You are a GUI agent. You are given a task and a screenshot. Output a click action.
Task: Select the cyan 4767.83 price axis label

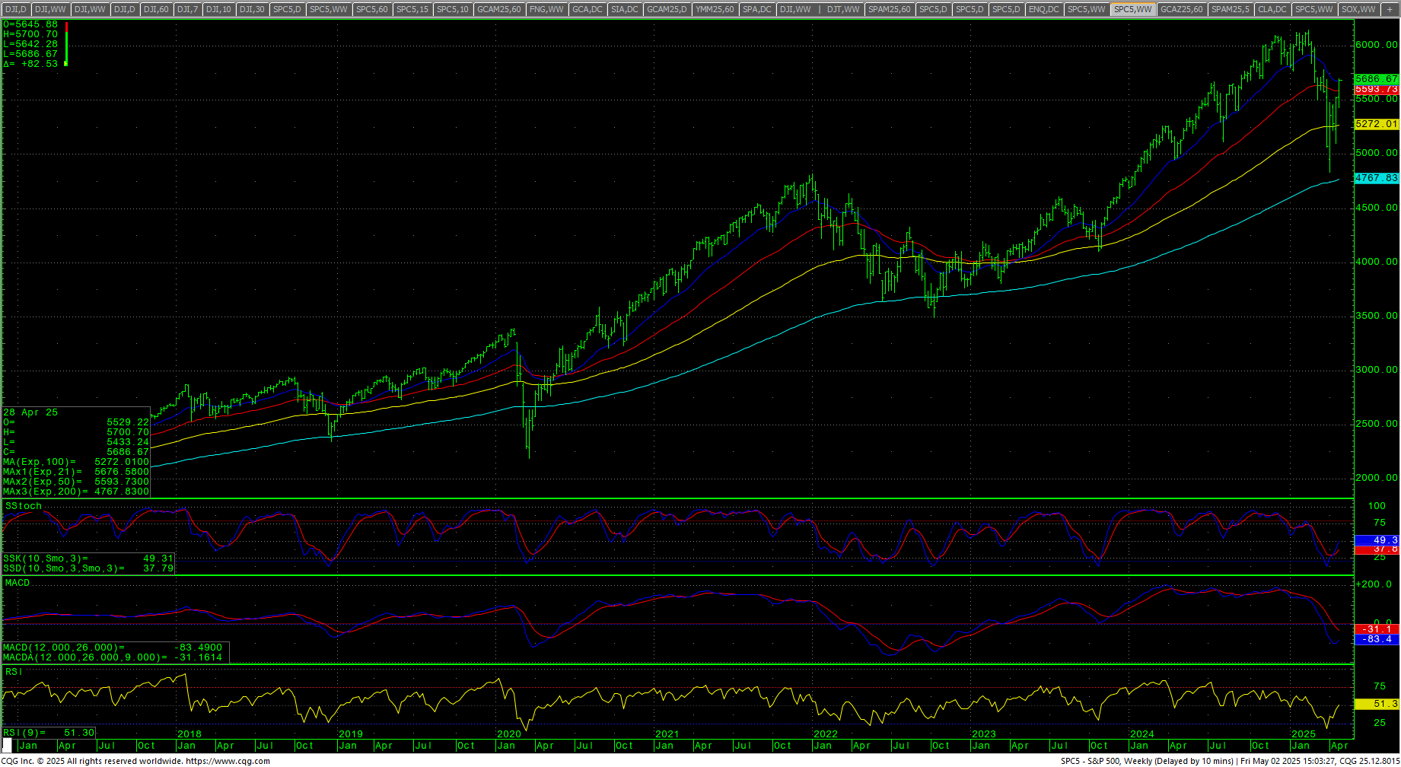tap(1377, 178)
